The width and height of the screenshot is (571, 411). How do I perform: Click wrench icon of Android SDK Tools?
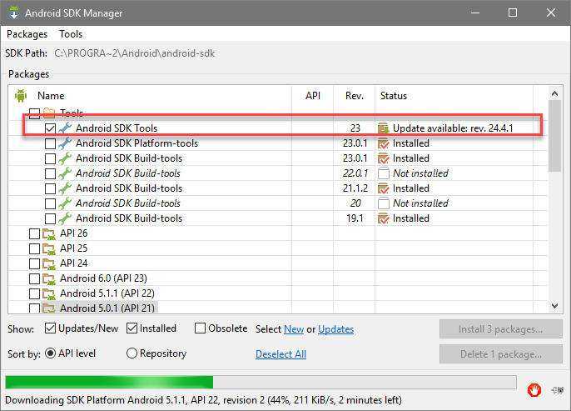click(65, 128)
